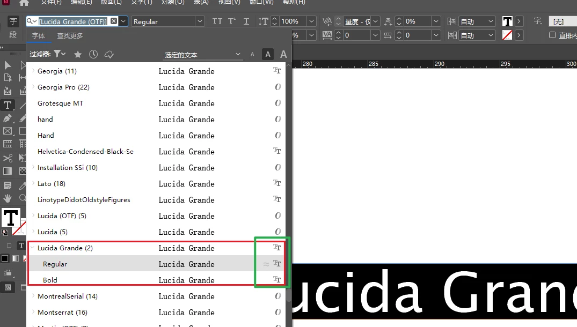577x327 pixels.
Task: Open stroke color options arrow
Action: tap(518, 35)
